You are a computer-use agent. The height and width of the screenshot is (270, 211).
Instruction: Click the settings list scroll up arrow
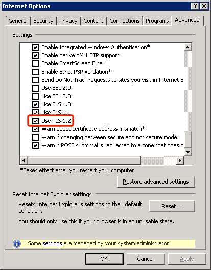tap(188, 47)
